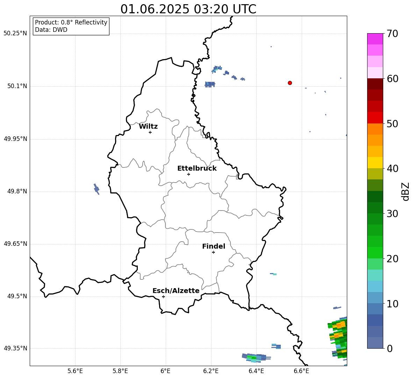
Task: Click the 'Findel' city label
Action: click(214, 246)
